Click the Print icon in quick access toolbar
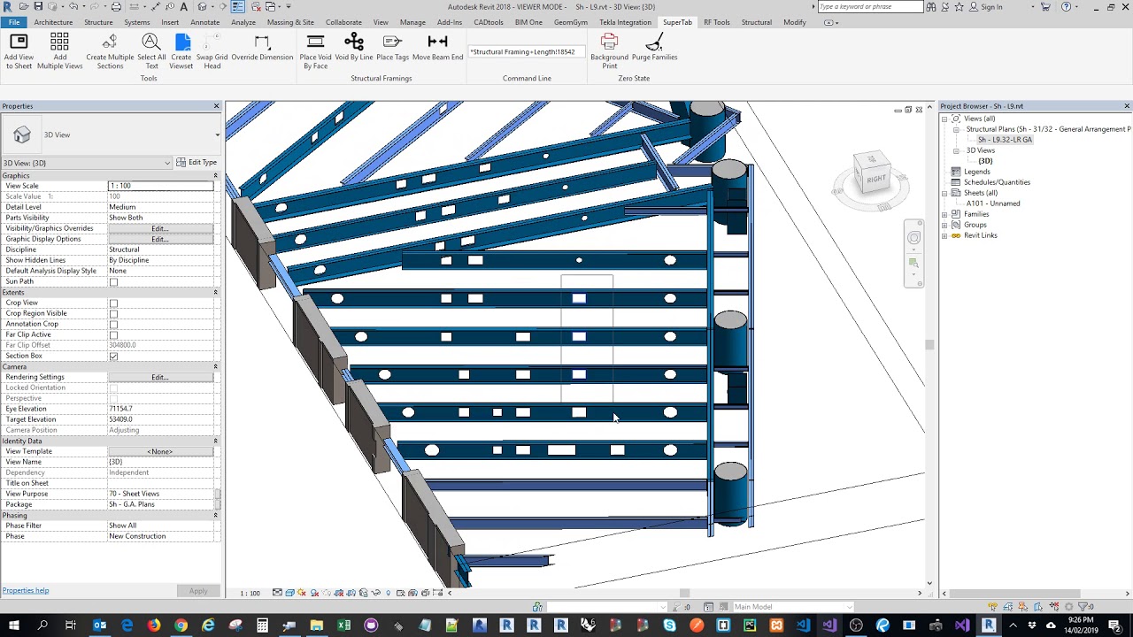Screen dimensions: 1133x637 (x=116, y=7)
